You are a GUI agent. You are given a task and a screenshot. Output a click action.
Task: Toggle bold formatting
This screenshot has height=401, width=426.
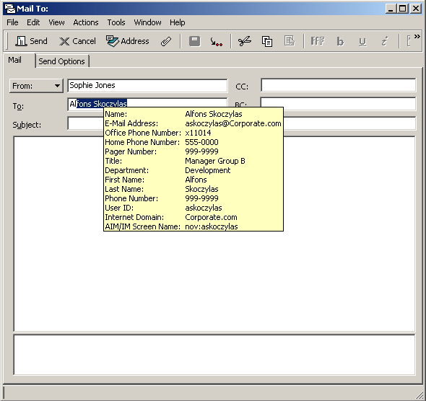[x=340, y=41]
